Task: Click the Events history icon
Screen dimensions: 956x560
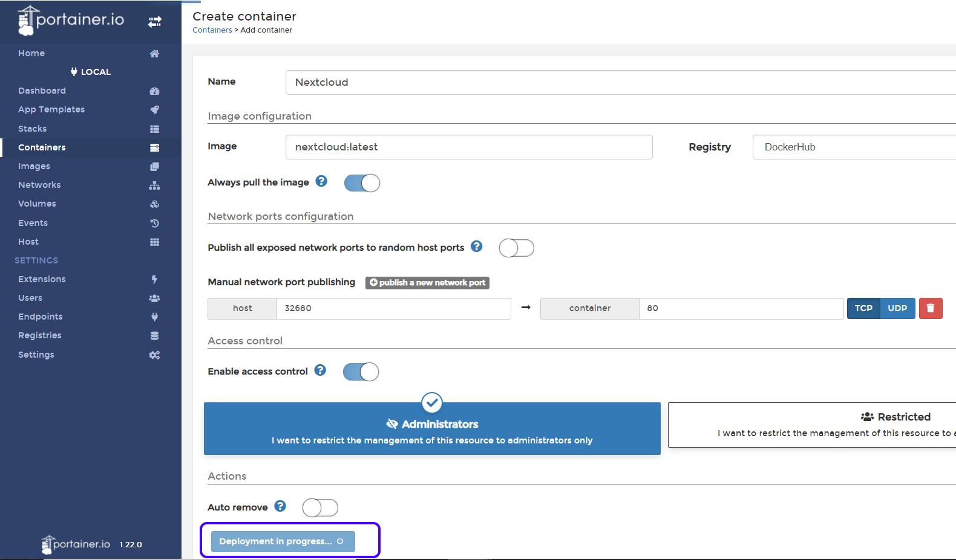Action: (x=154, y=223)
